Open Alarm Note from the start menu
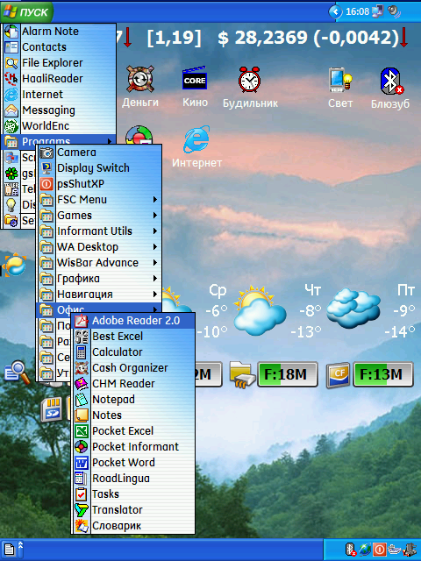 click(x=60, y=32)
